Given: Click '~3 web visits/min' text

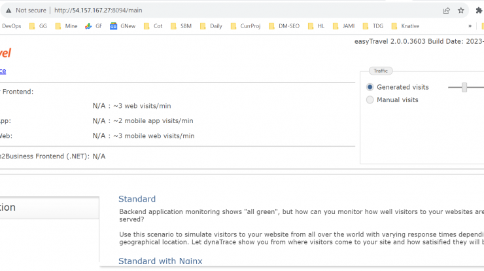Looking at the screenshot, I should coord(142,106).
